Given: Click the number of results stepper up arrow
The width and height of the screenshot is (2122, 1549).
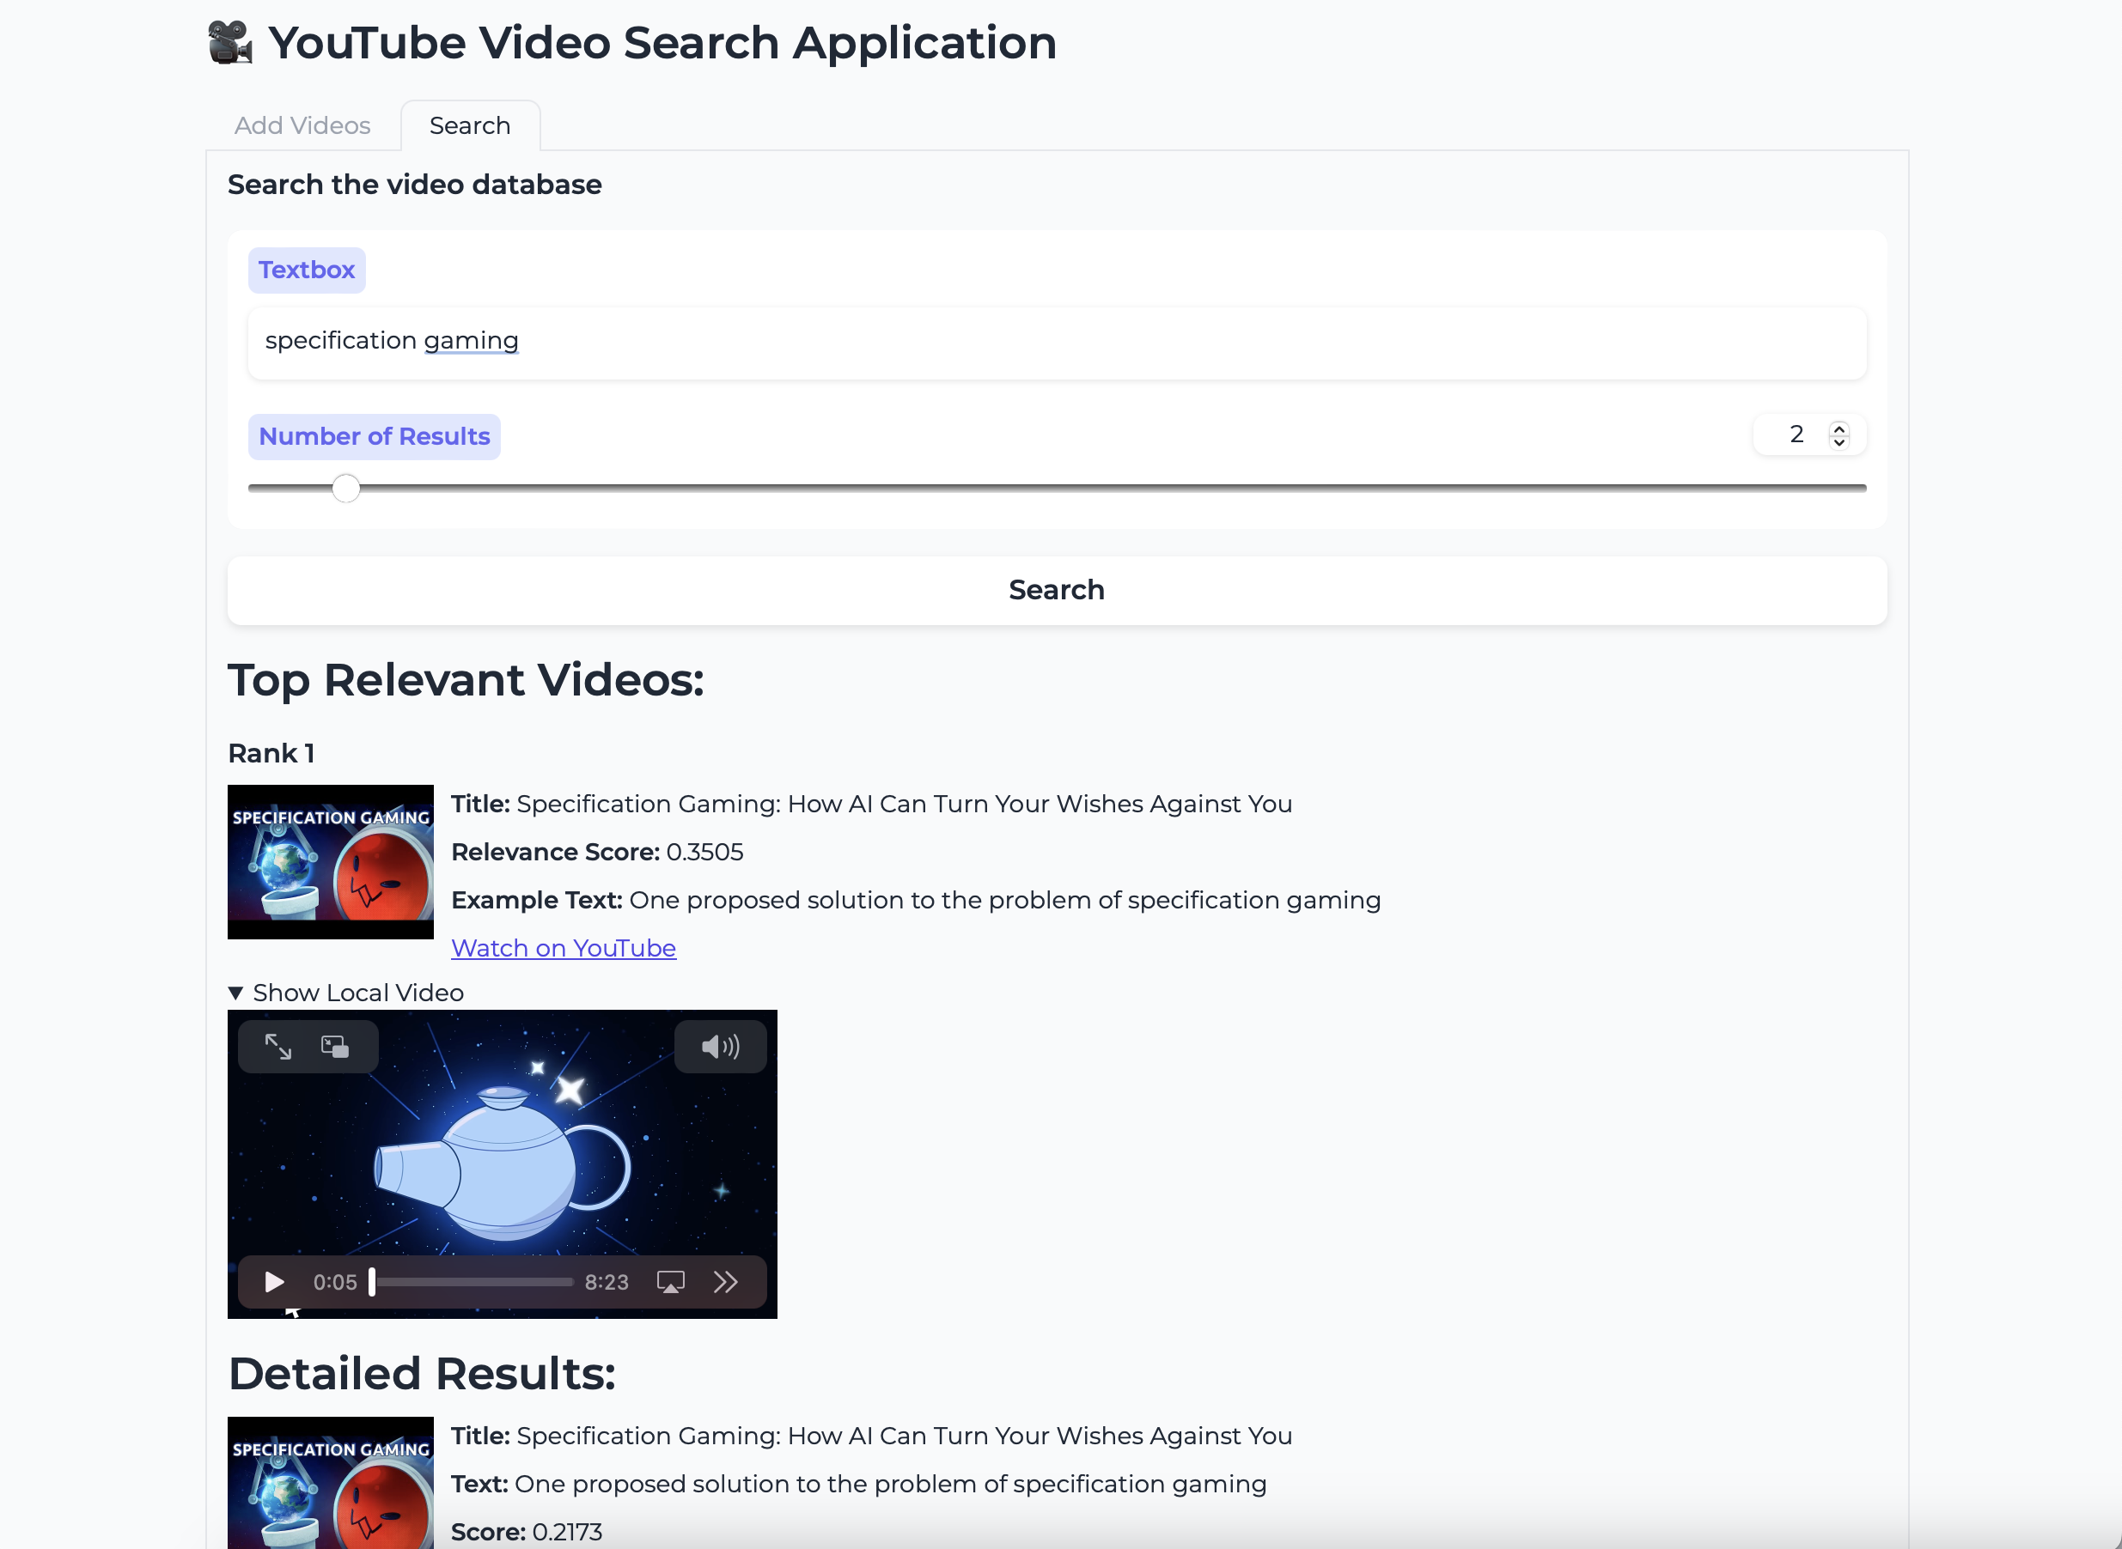Looking at the screenshot, I should [x=1840, y=425].
